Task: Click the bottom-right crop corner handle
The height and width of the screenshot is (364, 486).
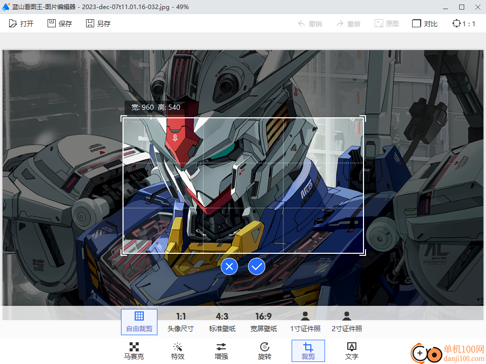Action: coord(363,253)
